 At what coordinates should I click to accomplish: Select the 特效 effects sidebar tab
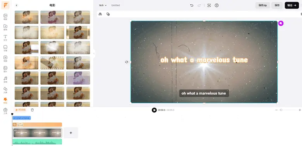pos(5,101)
